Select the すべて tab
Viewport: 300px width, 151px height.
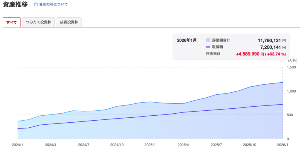[x=11, y=22]
